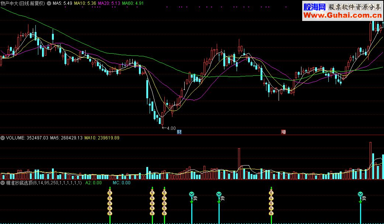Click the first money-bag buy signal stack
Image resolution: width=384 pixels, height=224 pixels.
point(110,202)
